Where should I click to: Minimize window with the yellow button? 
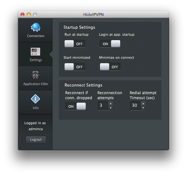[x=29, y=15]
